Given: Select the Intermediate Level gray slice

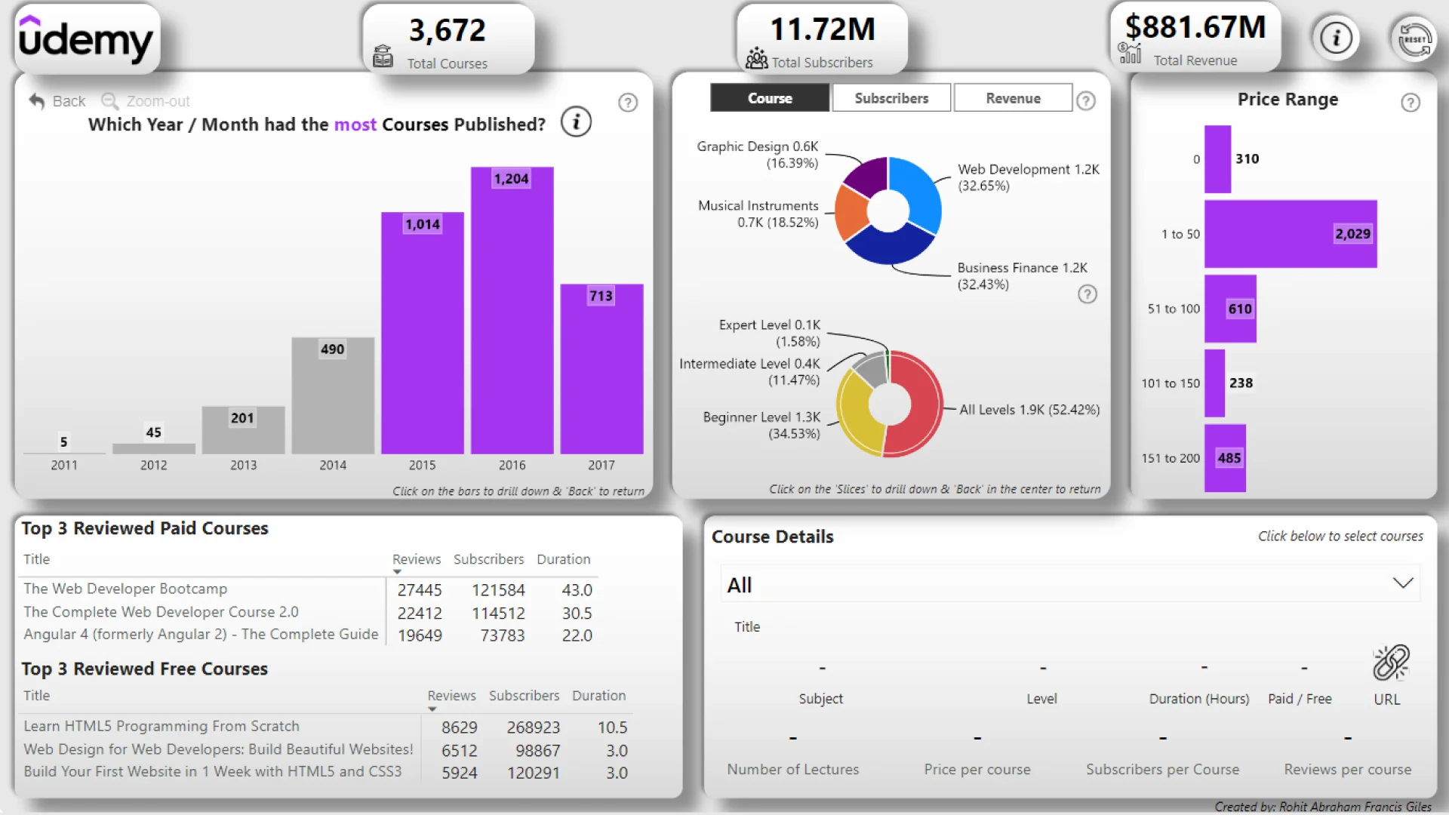Looking at the screenshot, I should coord(872,369).
